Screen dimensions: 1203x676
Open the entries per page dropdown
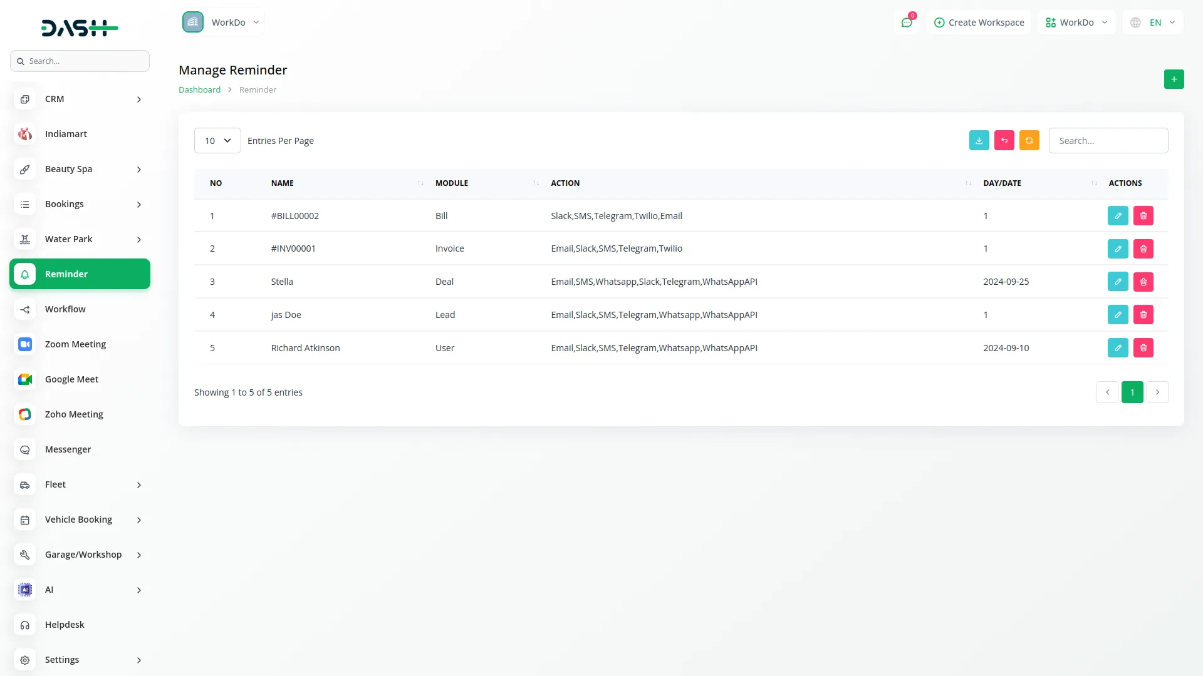pyautogui.click(x=217, y=141)
